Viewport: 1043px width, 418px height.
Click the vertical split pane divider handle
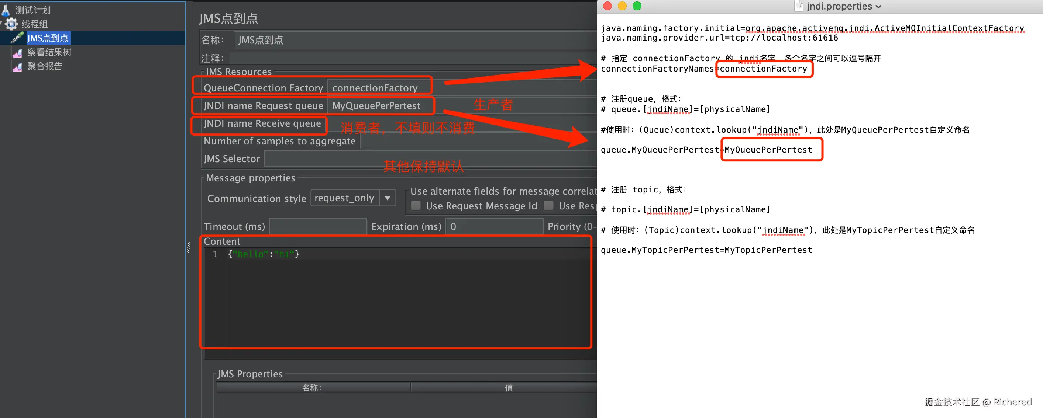(189, 247)
